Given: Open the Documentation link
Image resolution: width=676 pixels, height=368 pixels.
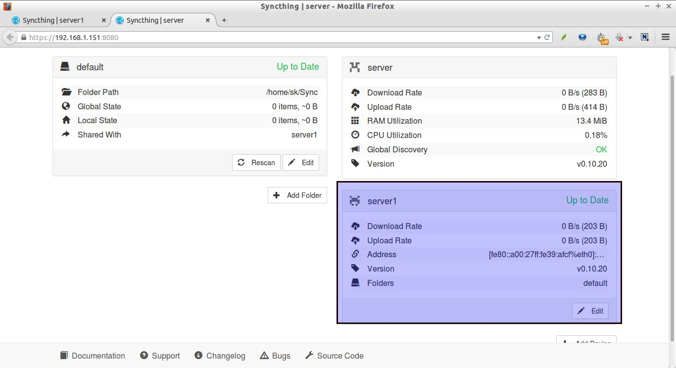Looking at the screenshot, I should click(x=93, y=356).
